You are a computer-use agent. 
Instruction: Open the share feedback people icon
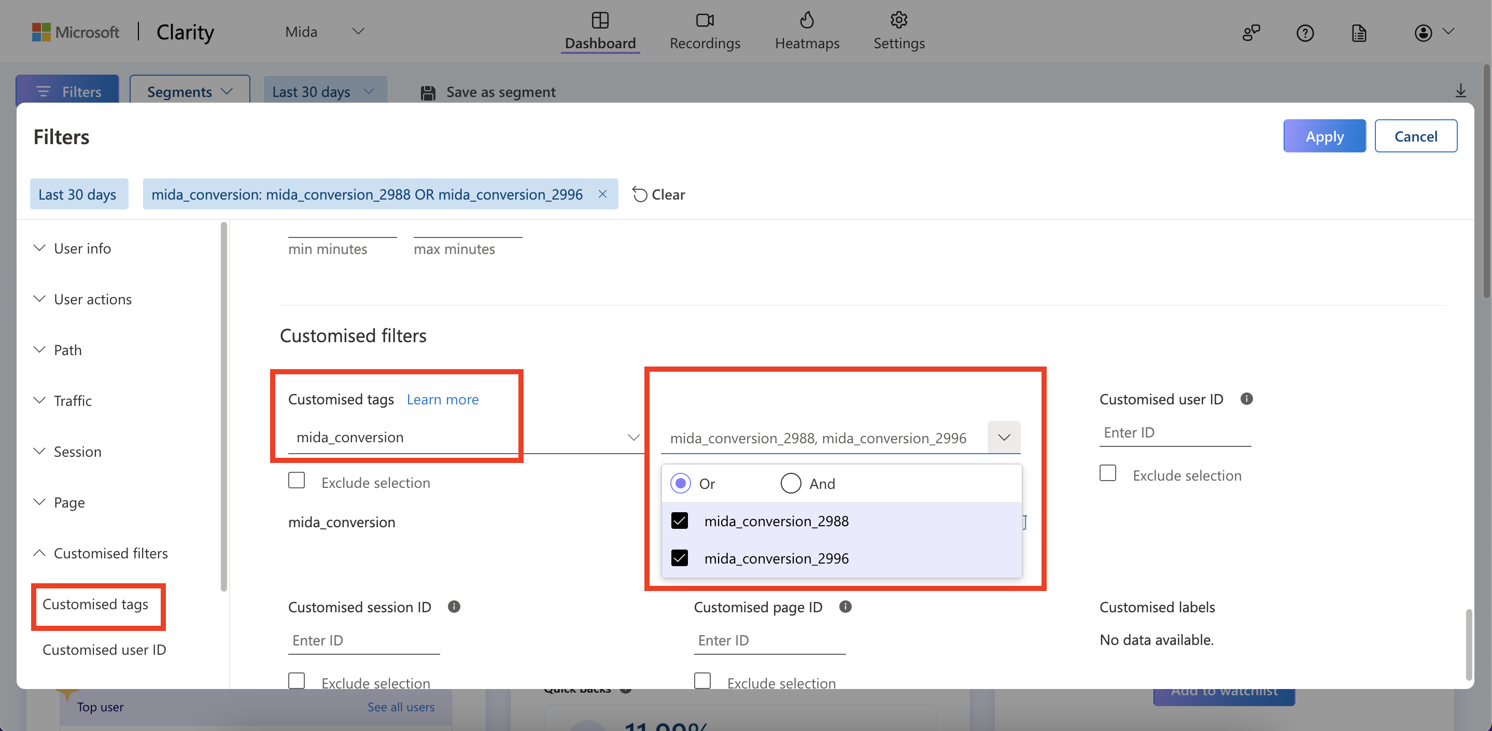[1251, 33]
